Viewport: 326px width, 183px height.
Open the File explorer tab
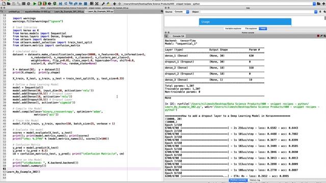[251, 28]
